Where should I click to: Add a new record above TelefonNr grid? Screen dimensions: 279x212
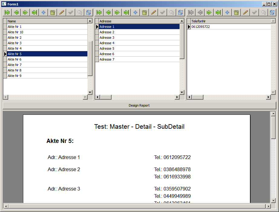pyautogui.click(x=227, y=12)
